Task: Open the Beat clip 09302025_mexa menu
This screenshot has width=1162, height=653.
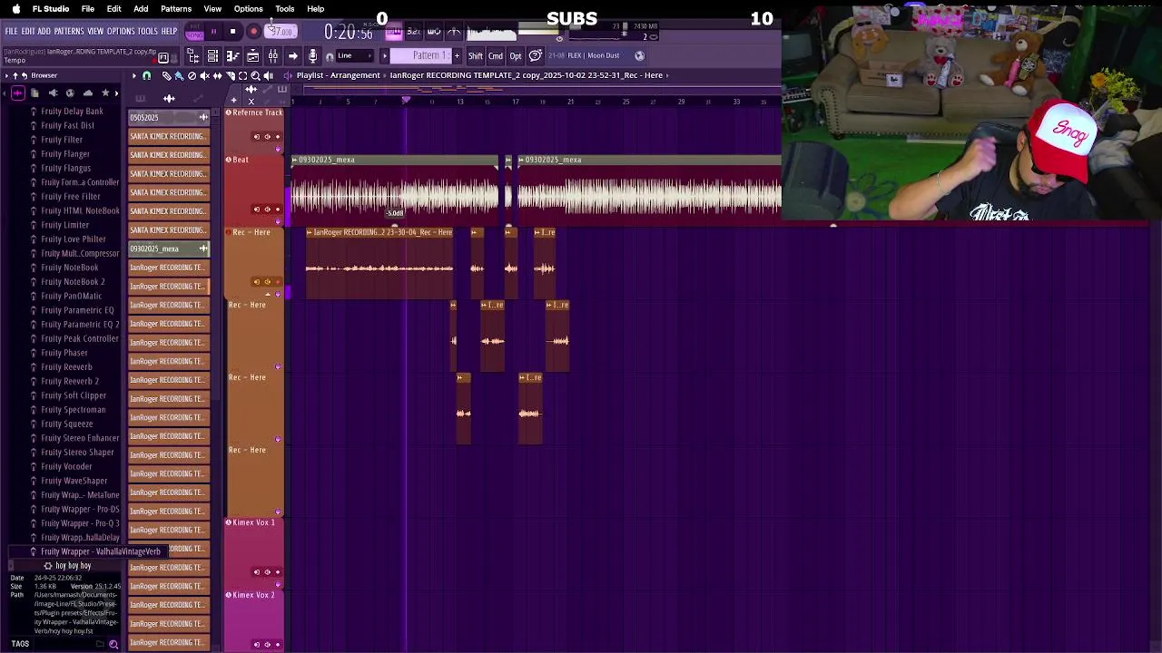Action: tap(296, 160)
